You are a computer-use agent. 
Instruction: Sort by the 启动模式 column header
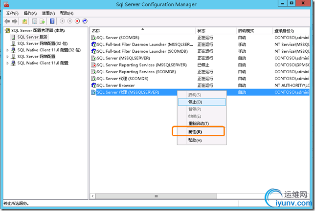tap(254, 31)
